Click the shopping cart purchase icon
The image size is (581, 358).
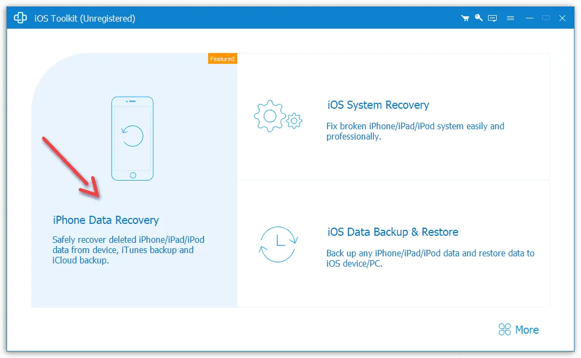pos(465,18)
